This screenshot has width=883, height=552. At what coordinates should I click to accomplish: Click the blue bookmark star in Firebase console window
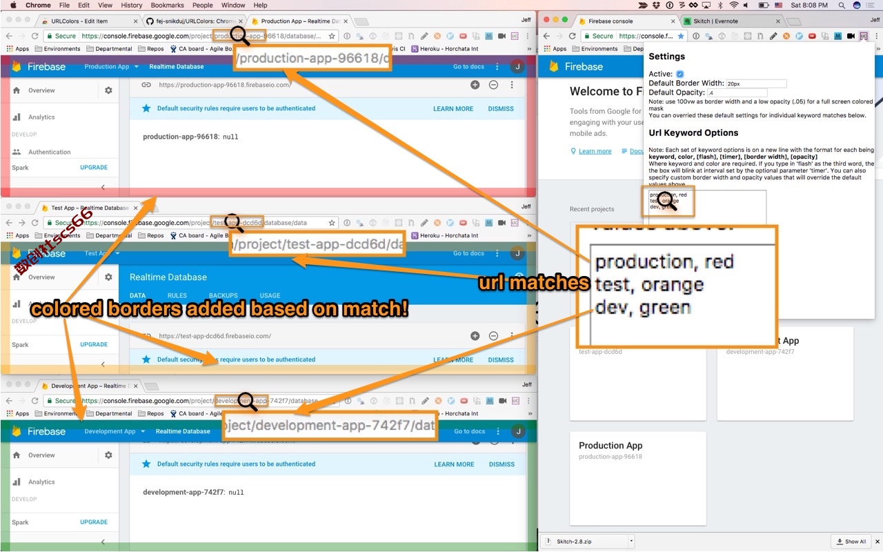(681, 36)
